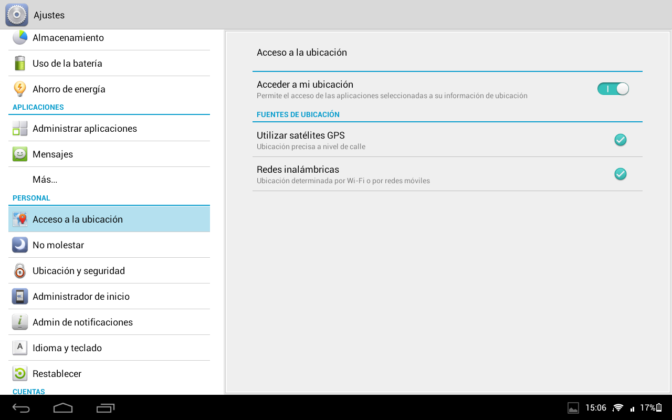Select Acceso a la ubicación in sidebar
Image resolution: width=672 pixels, height=420 pixels.
pyautogui.click(x=78, y=219)
